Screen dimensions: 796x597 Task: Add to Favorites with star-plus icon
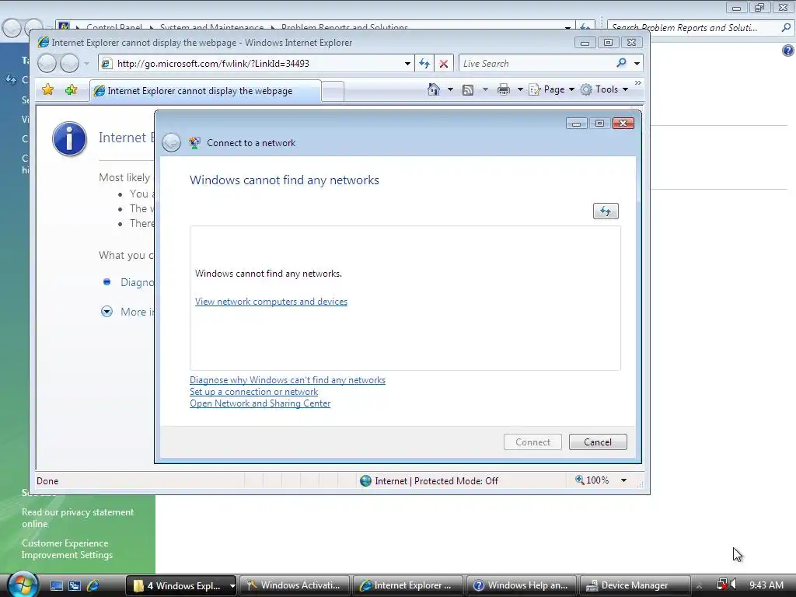click(x=71, y=90)
